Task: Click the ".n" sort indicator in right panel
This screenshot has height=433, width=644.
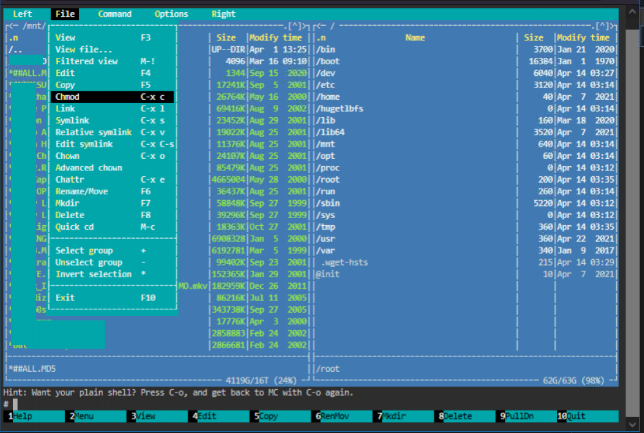Action: [321, 38]
